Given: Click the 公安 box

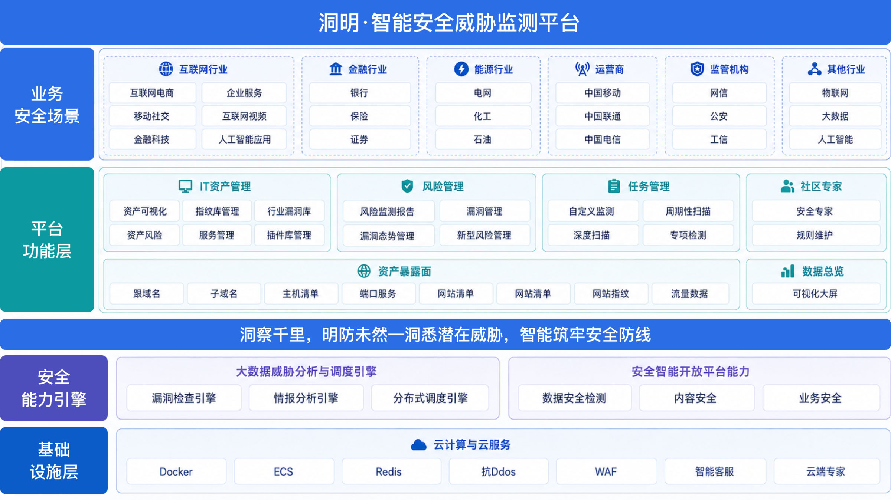Looking at the screenshot, I should pos(719,116).
